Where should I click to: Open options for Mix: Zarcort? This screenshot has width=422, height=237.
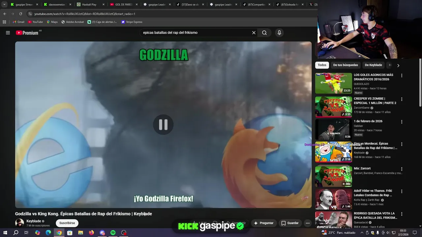click(x=402, y=169)
